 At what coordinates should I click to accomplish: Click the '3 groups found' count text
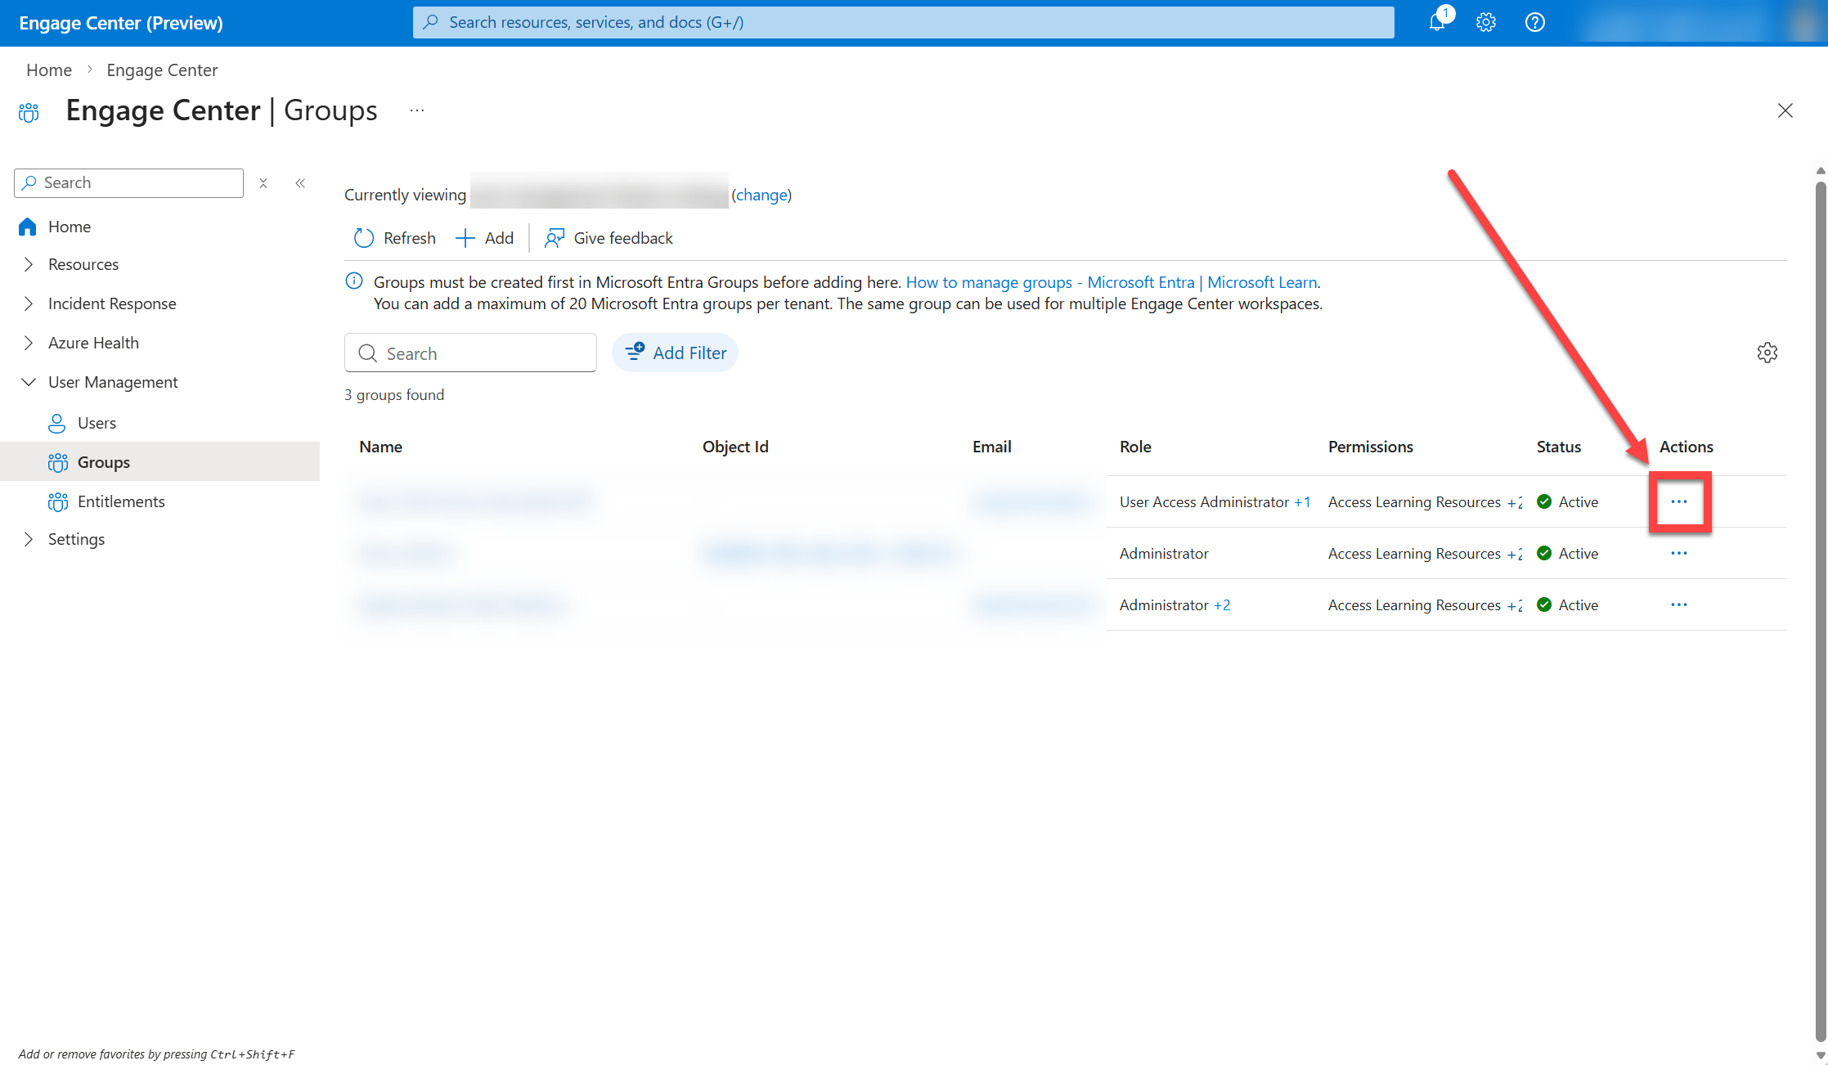tap(394, 395)
